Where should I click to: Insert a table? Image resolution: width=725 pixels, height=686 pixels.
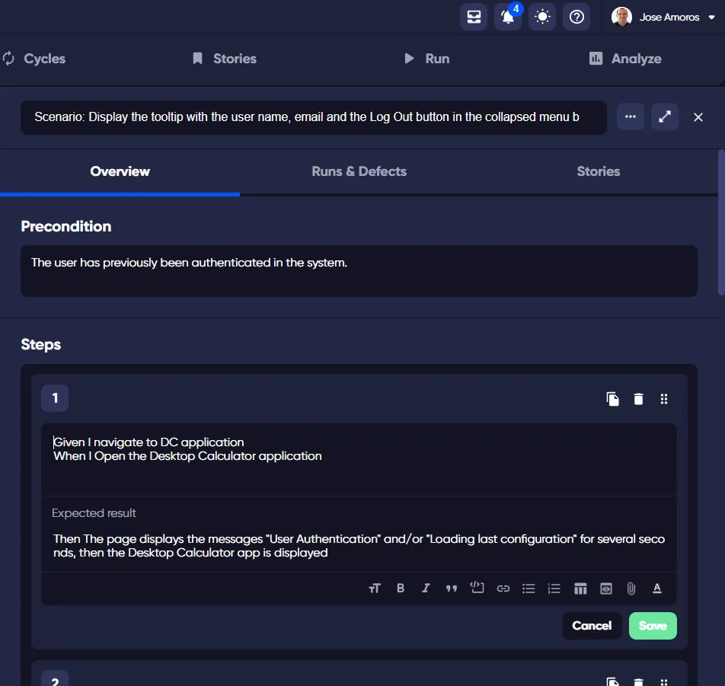click(x=580, y=589)
